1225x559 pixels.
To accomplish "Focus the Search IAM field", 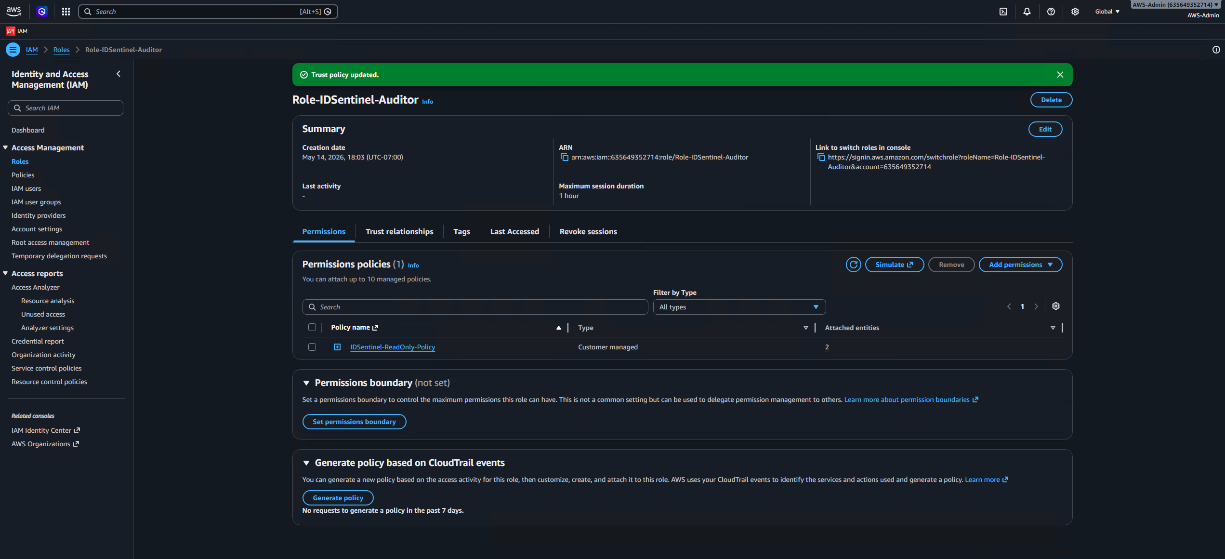I will tap(66, 108).
